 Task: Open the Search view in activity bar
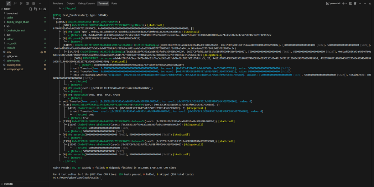[15, 4]
